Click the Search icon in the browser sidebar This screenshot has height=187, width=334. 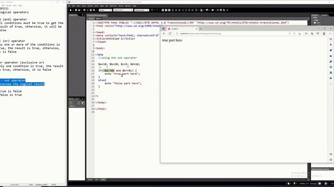pyautogui.click(x=331, y=39)
